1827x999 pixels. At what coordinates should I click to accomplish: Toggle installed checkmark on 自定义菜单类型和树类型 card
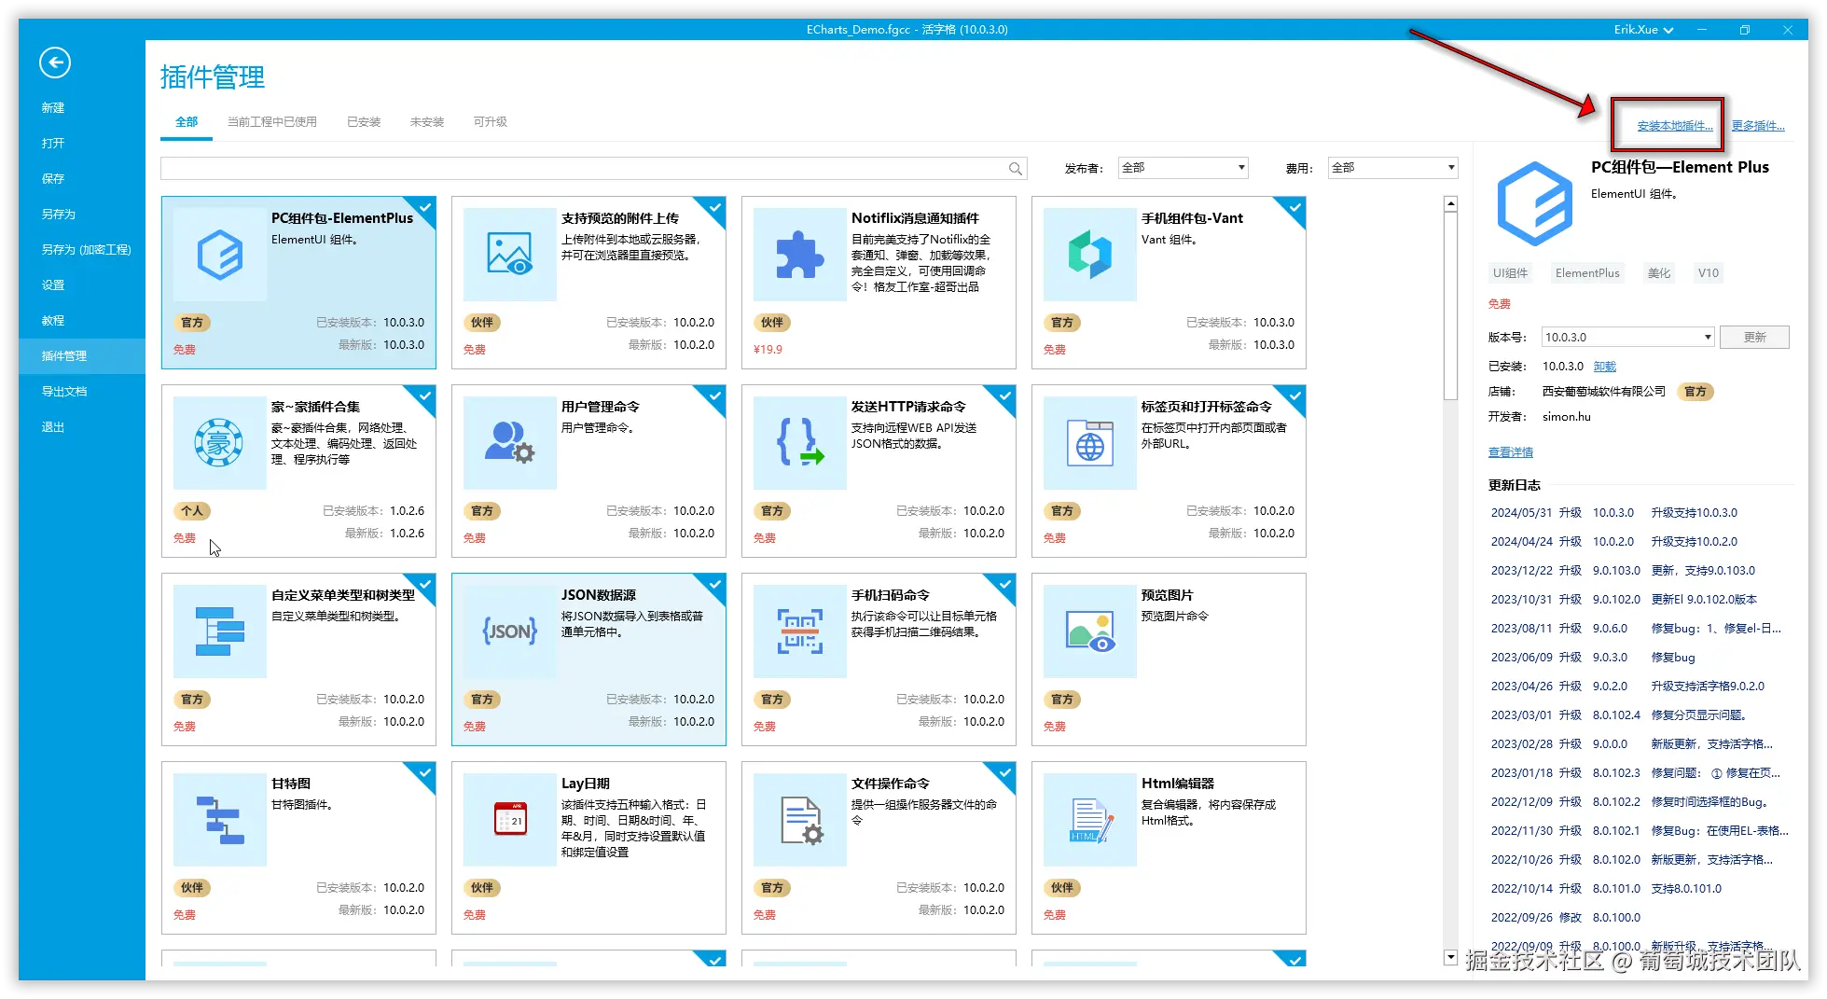[x=424, y=585]
